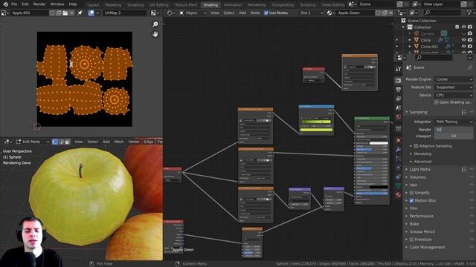Open image file via folder icon
Image resolution: width=476 pixels, height=267 pixels.
tap(65, 13)
